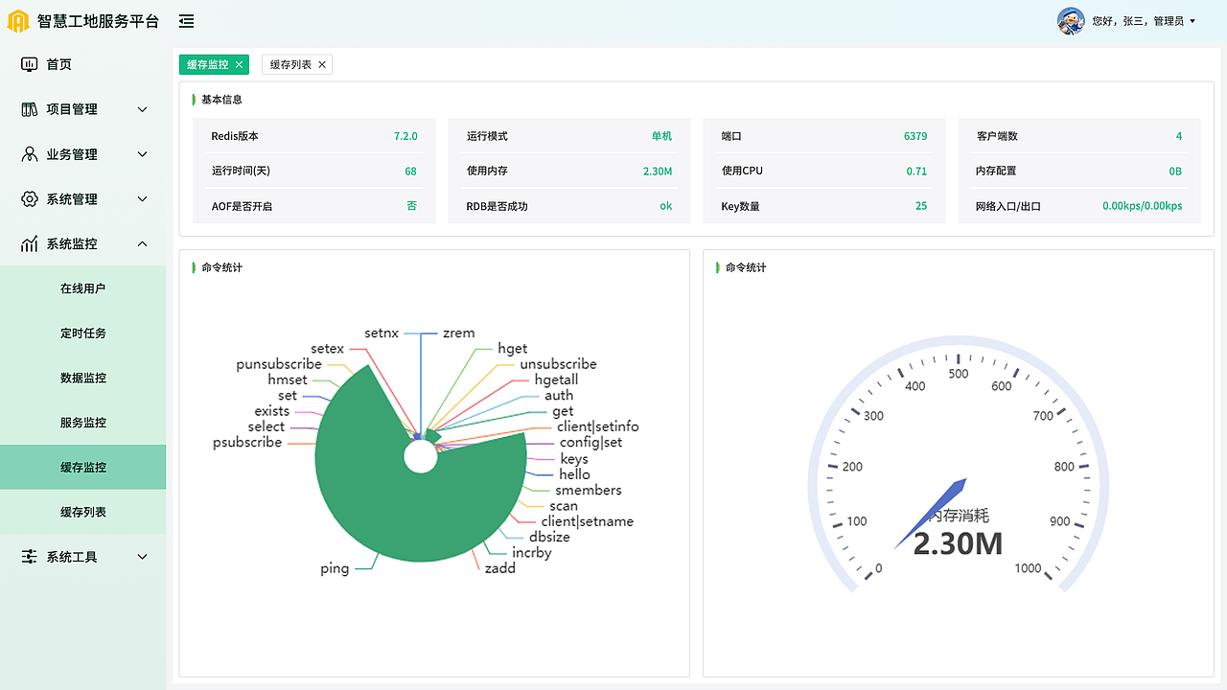Image resolution: width=1227 pixels, height=690 pixels.
Task: Click the hmset label in chart
Action: point(288,379)
